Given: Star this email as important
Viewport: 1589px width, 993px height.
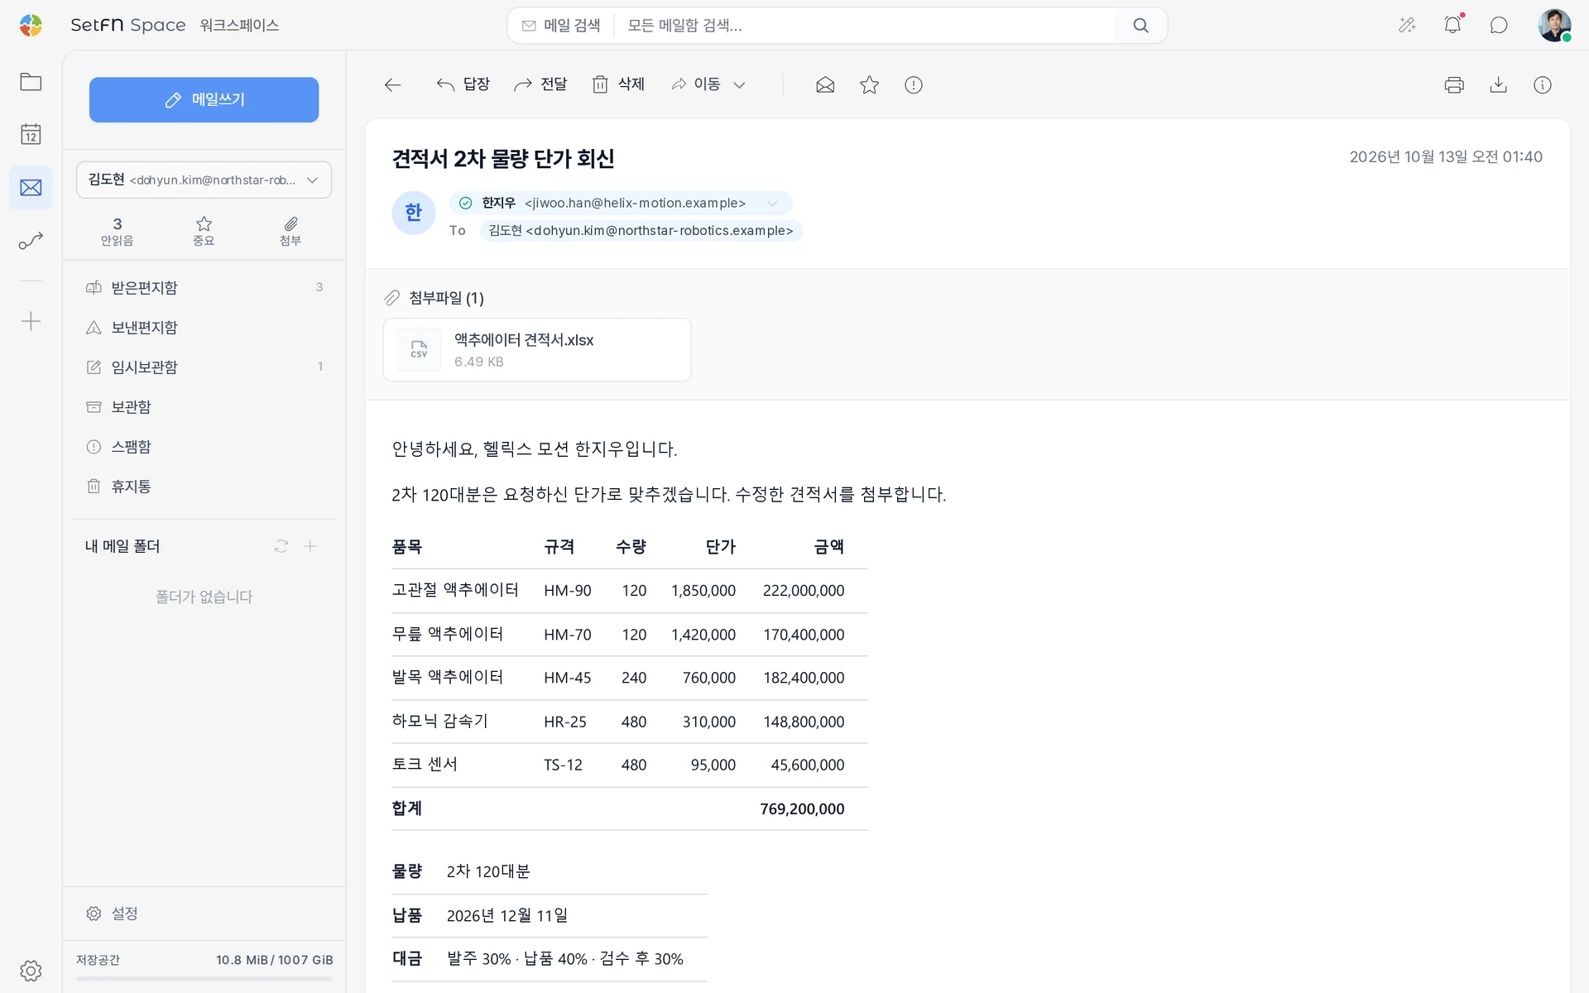Looking at the screenshot, I should tap(869, 84).
